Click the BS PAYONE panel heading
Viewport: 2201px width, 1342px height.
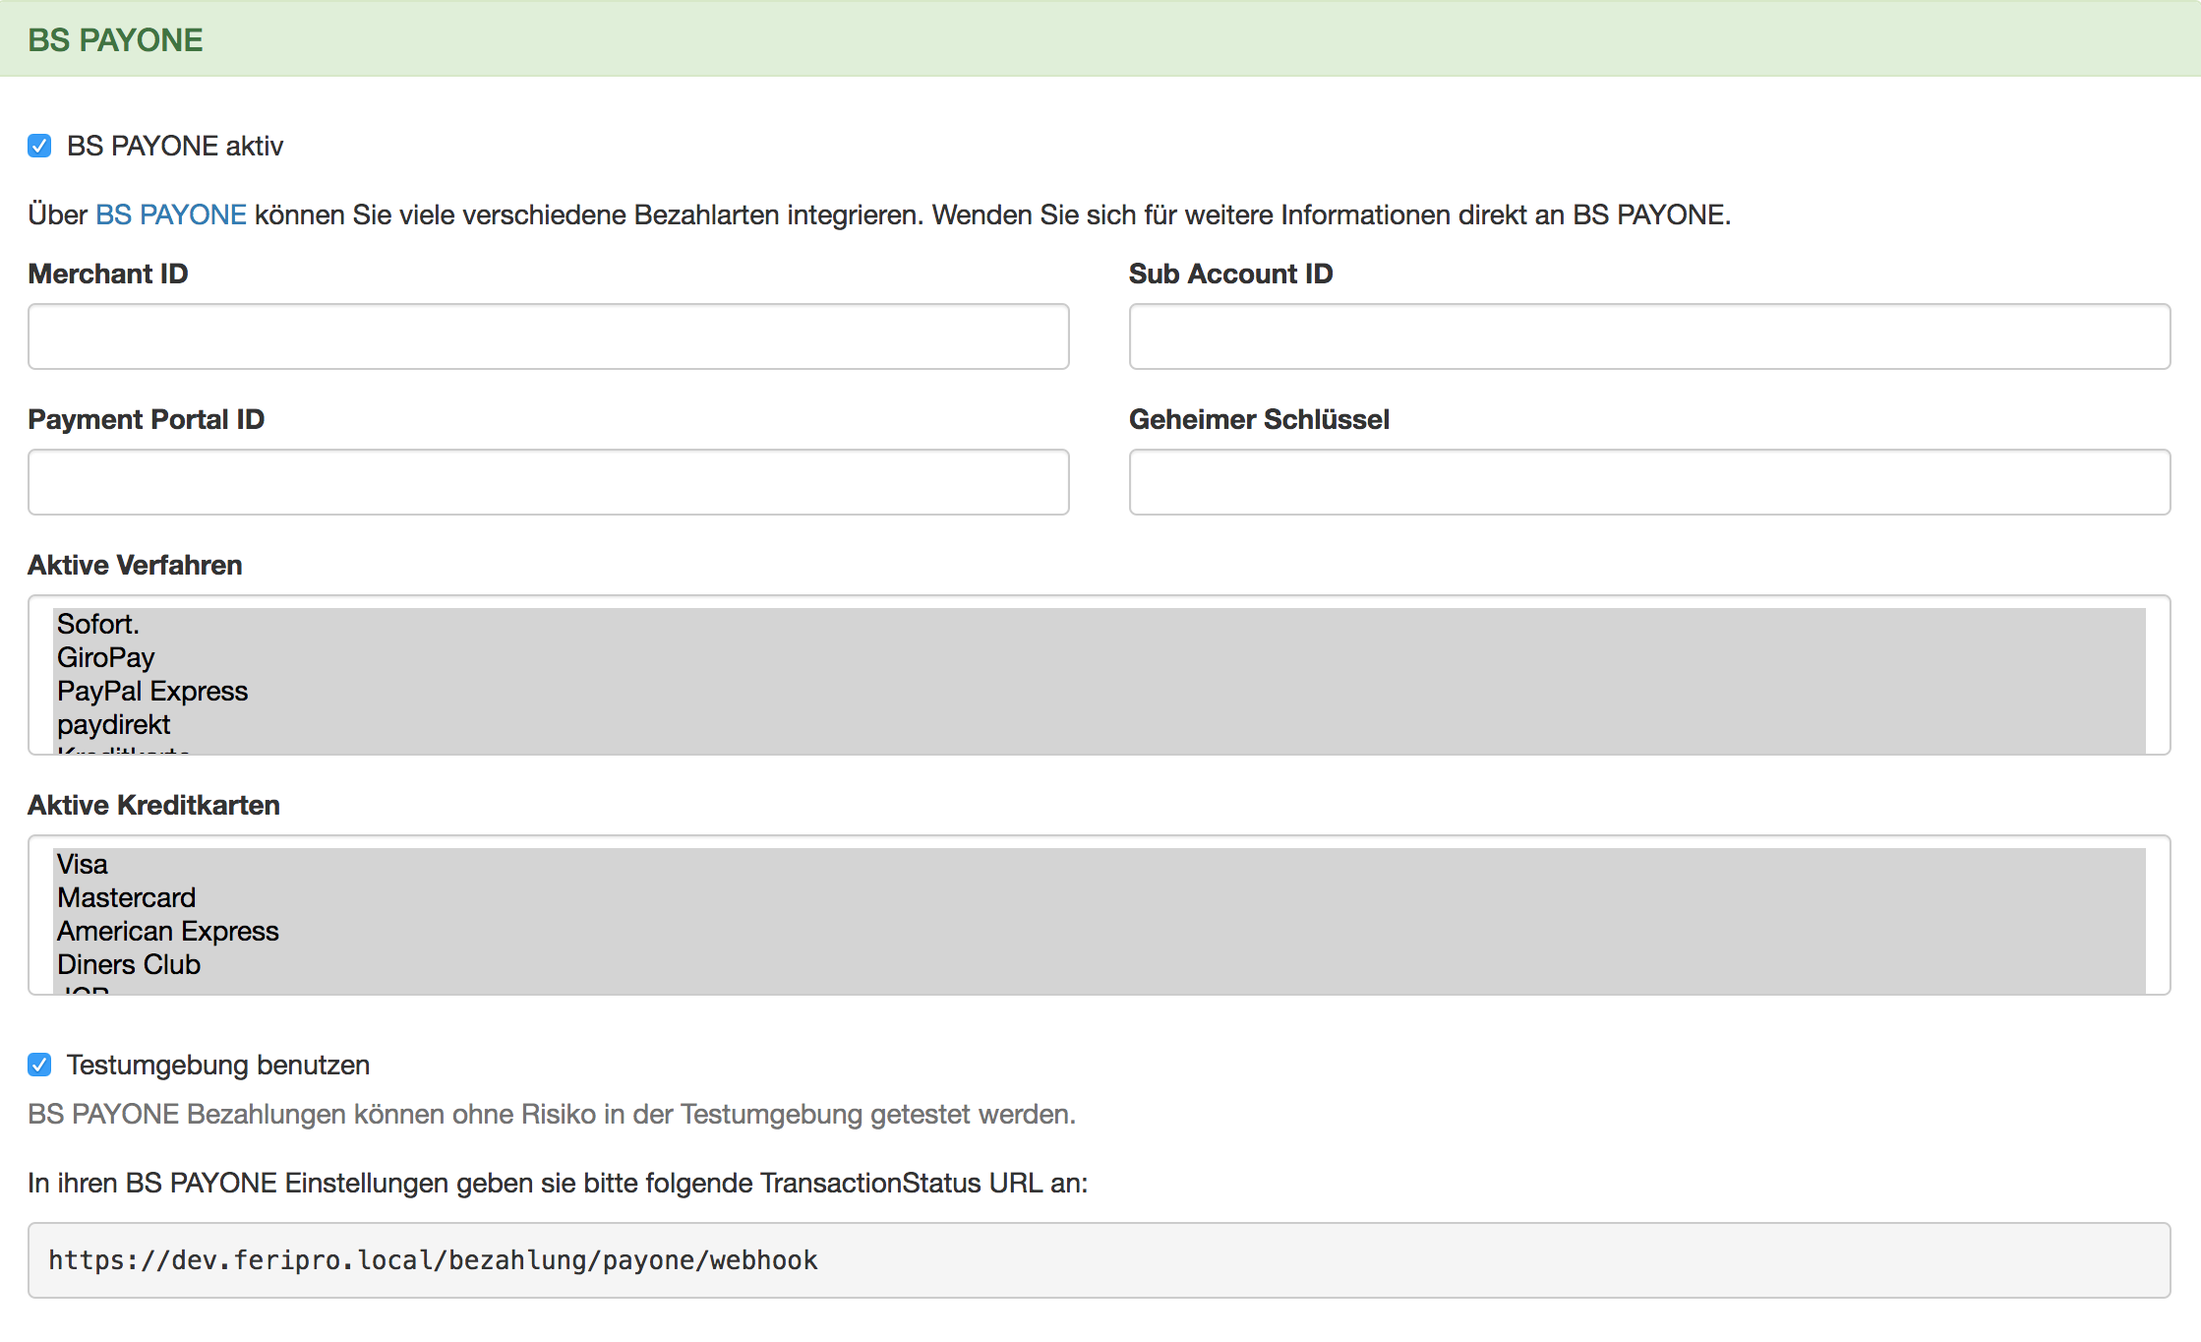pyautogui.click(x=115, y=39)
